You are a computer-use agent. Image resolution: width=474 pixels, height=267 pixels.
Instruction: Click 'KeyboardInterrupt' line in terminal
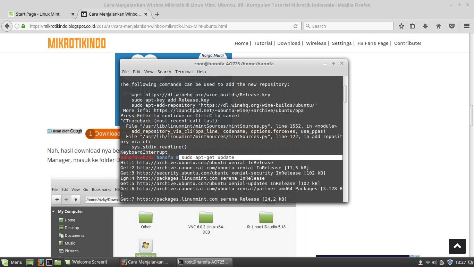[144, 152]
